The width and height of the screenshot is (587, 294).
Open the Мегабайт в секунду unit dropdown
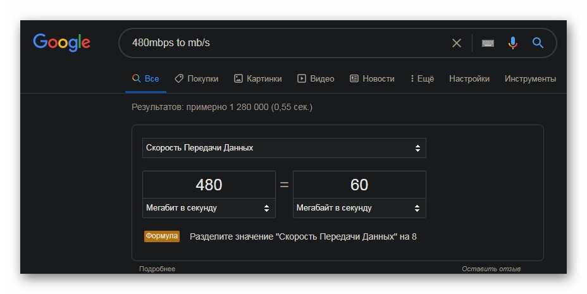(359, 208)
